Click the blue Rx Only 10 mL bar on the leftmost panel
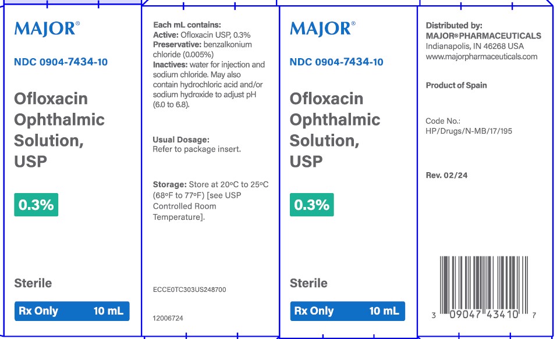The width and height of the screenshot is (557, 339). point(72,311)
